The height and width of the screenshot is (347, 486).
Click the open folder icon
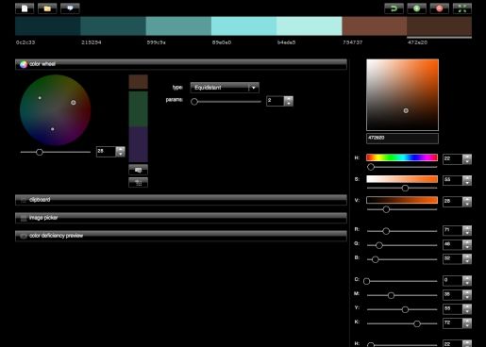pyautogui.click(x=47, y=8)
